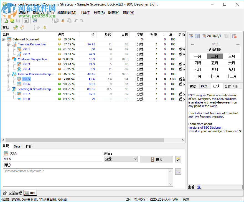The image size is (244, 202).
Task: Click the Add KPI icon on 管理 toolbar
Action: 16,27
